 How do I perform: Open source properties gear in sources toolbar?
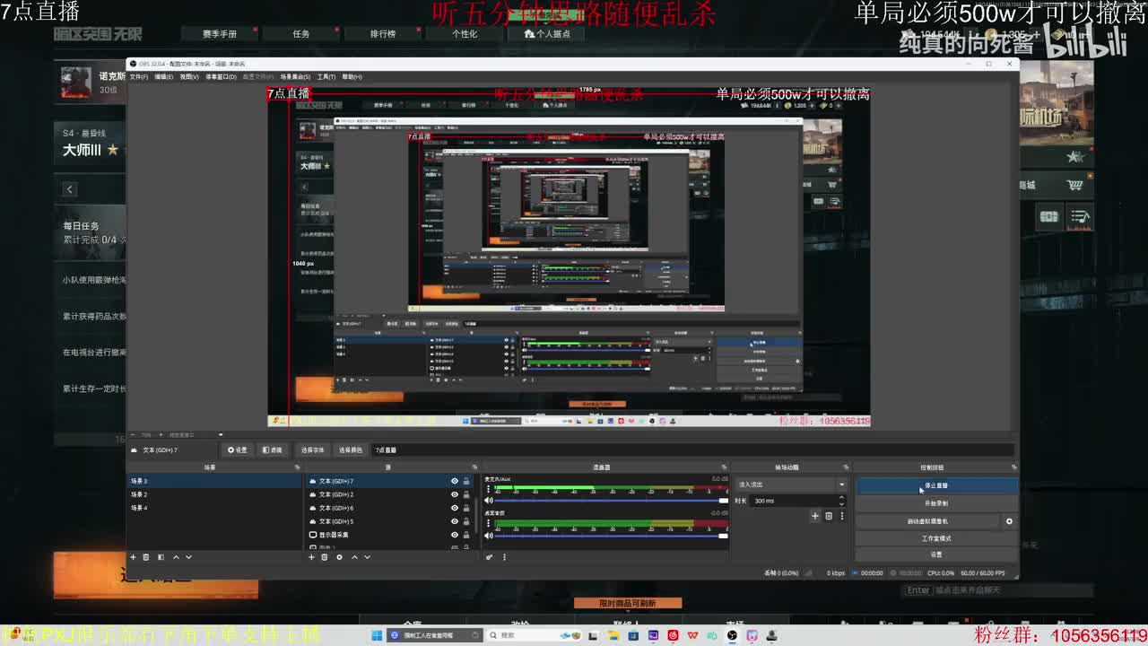coord(339,557)
